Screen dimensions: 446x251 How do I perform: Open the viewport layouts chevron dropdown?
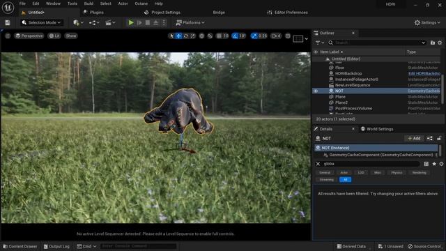tap(307, 39)
